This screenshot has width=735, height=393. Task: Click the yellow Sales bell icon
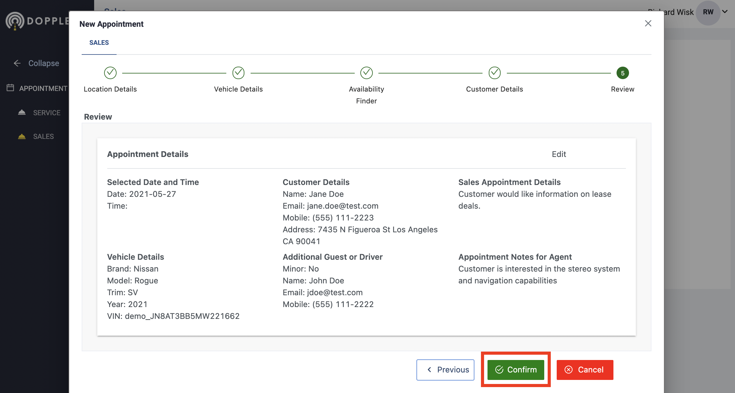[22, 136]
